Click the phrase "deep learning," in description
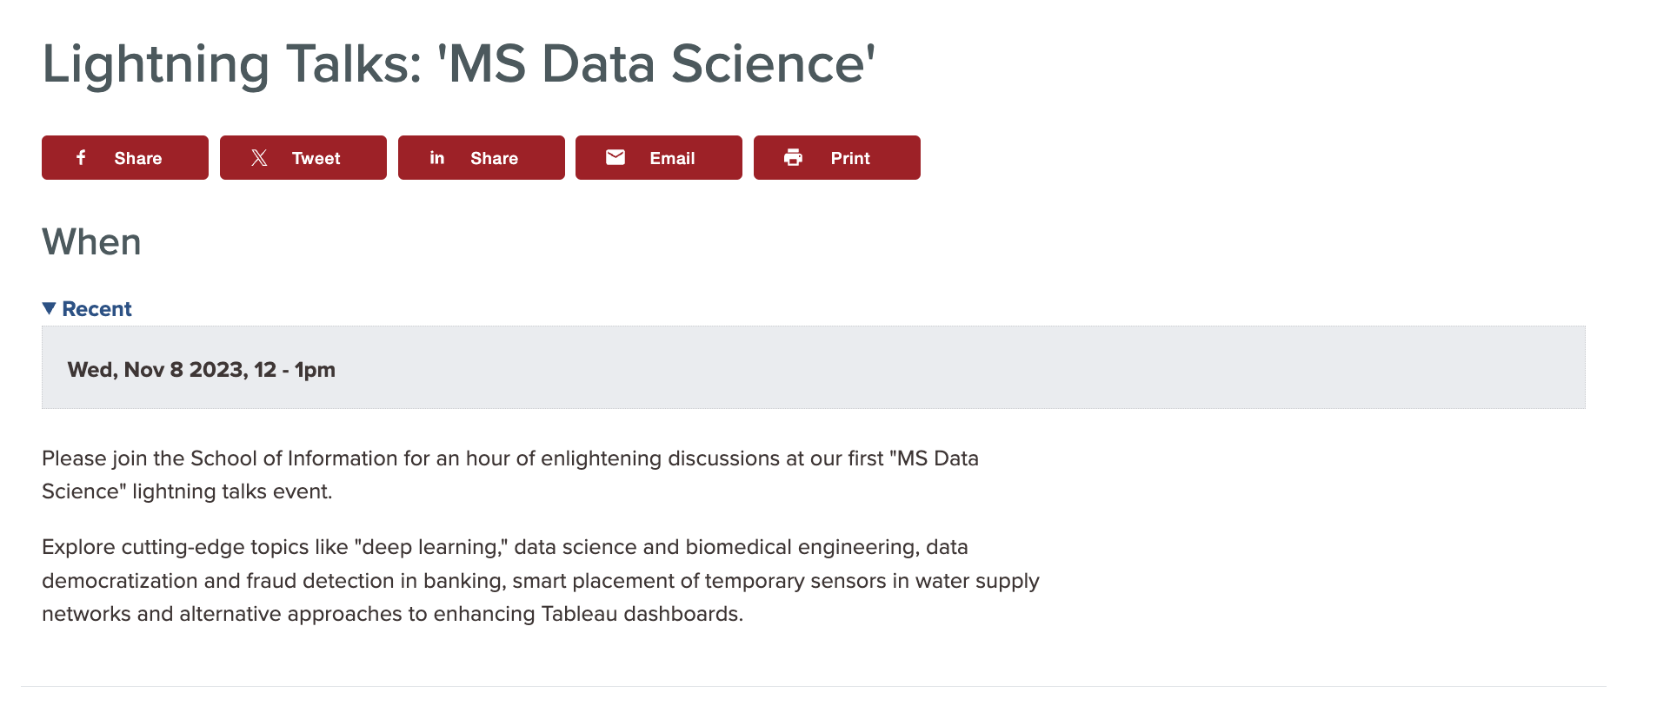 (x=431, y=547)
